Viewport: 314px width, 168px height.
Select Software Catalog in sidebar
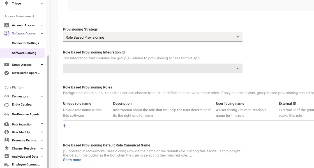click(24, 53)
